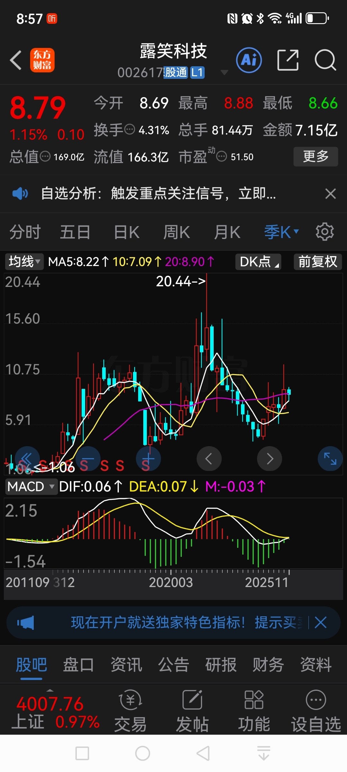Switch to 日K chart tab
This screenshot has height=772, width=347.
point(127,232)
